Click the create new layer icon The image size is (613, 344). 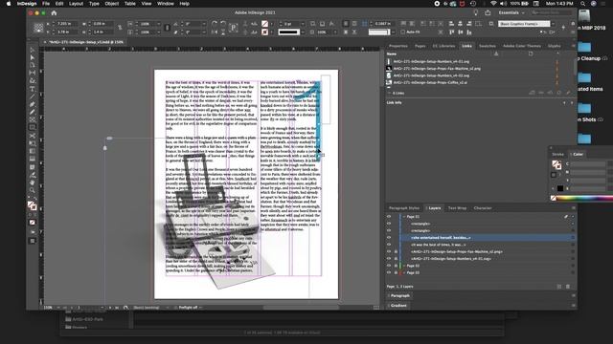[x=559, y=287]
